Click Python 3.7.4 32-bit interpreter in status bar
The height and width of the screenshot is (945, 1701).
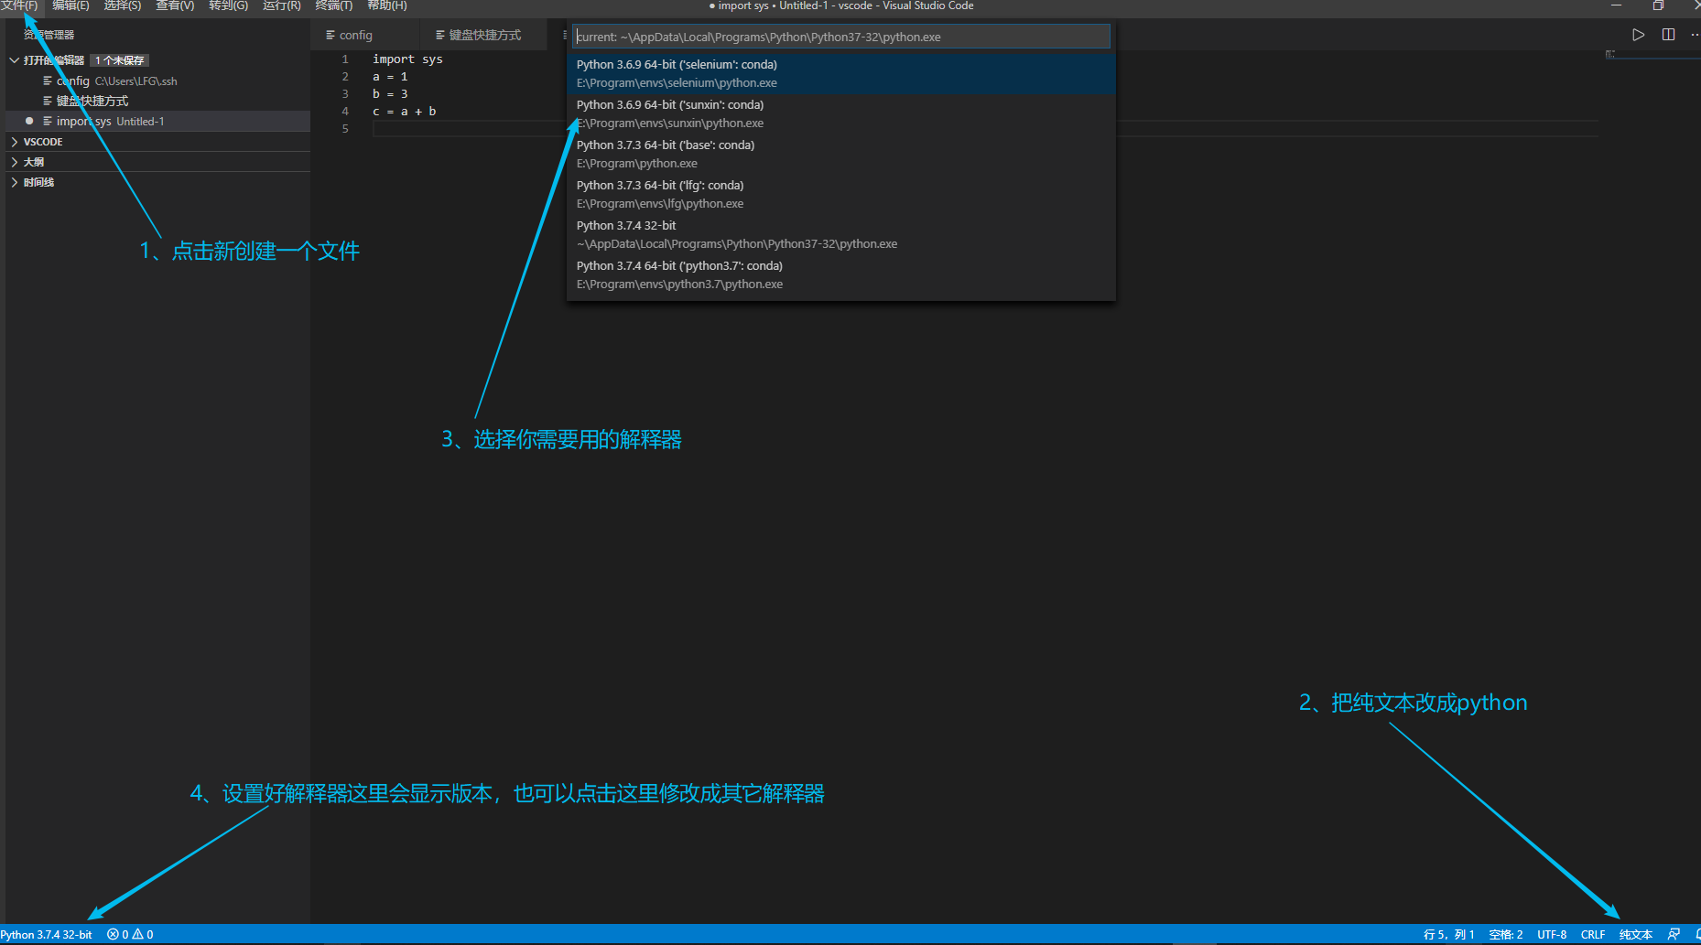(x=47, y=934)
